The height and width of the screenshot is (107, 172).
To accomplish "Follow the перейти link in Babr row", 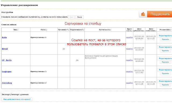I will coord(129,37).
